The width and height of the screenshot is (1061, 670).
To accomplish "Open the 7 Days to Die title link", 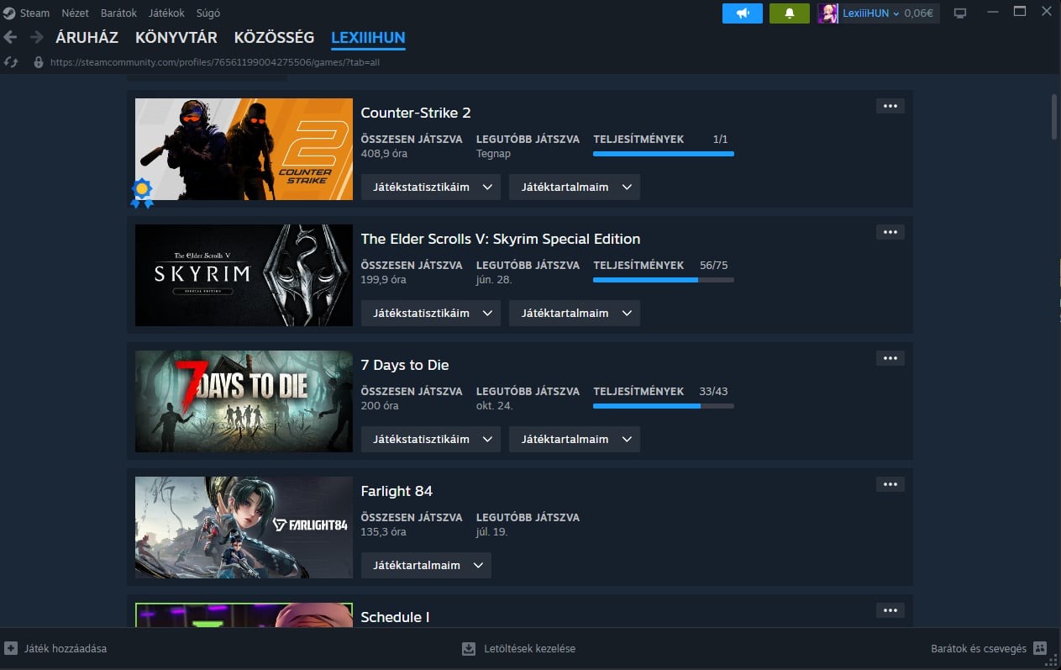I will 405,365.
